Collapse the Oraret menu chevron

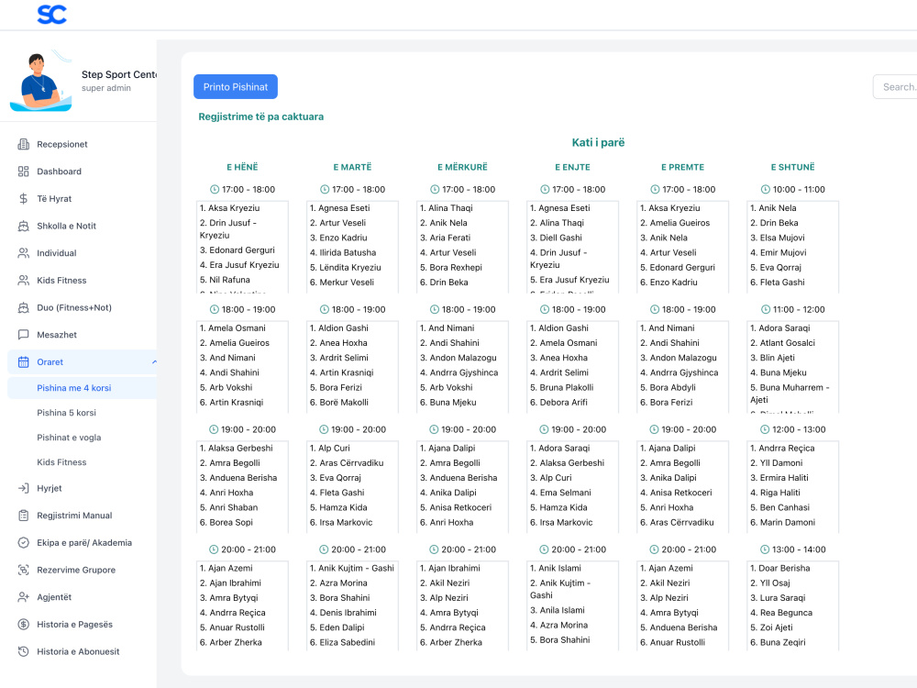(x=154, y=362)
